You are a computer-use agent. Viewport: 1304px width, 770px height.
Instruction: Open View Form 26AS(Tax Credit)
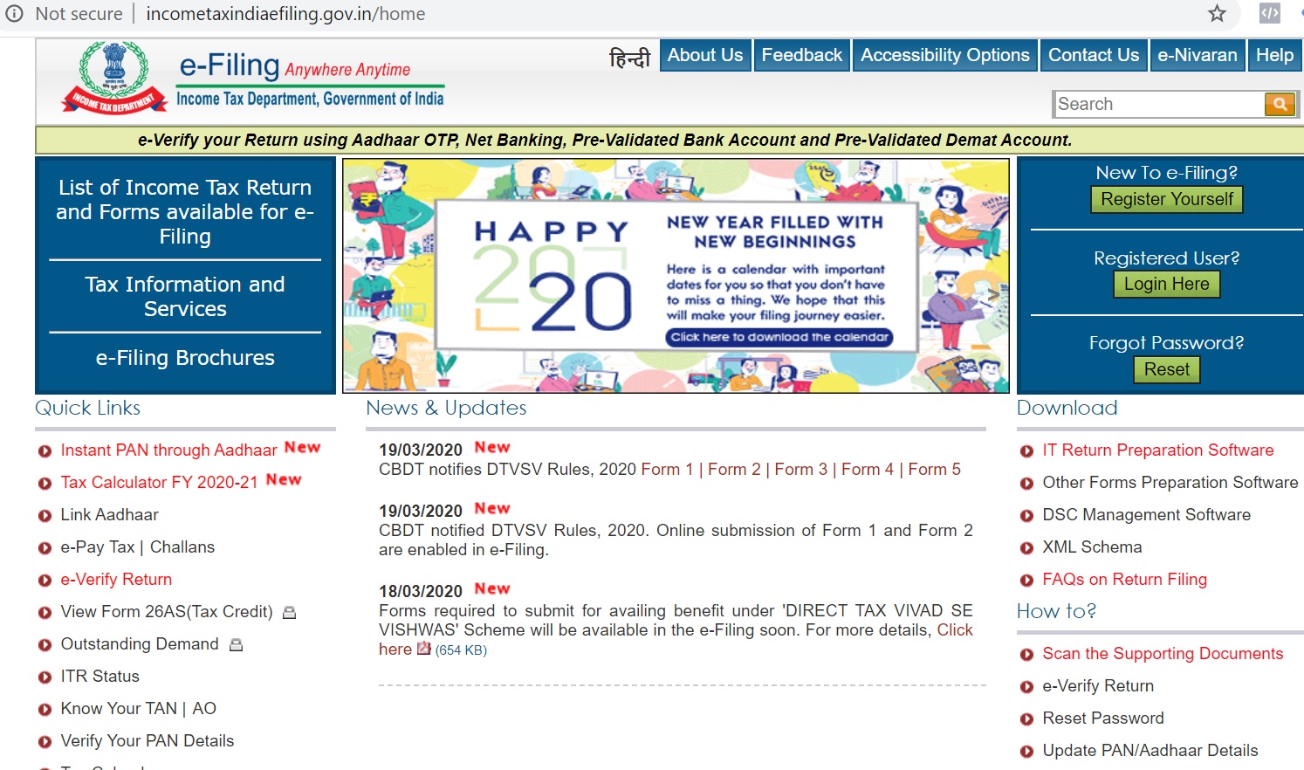(167, 611)
